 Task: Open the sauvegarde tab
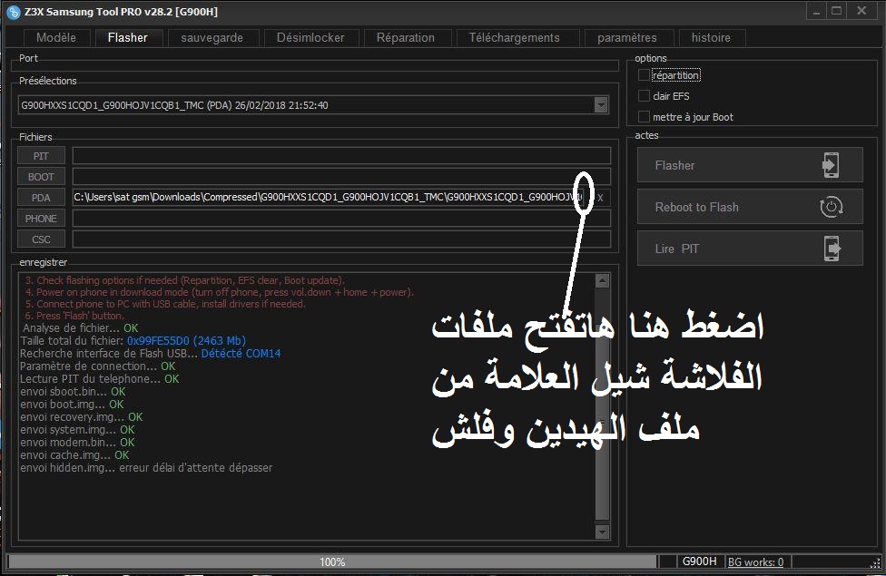click(212, 38)
